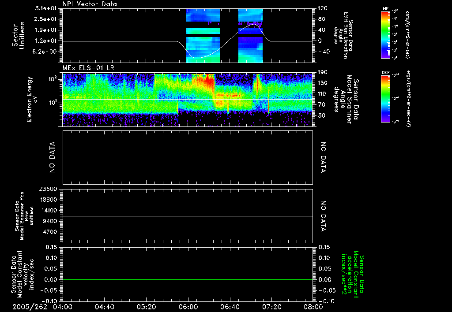
Task: Click the 05:20 time axis label
Action: tap(147, 307)
